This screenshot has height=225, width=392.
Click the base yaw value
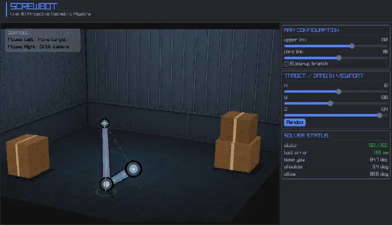379,160
